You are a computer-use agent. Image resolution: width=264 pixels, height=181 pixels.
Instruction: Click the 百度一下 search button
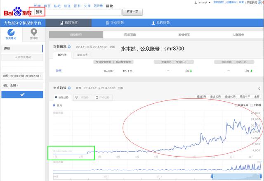132,12
